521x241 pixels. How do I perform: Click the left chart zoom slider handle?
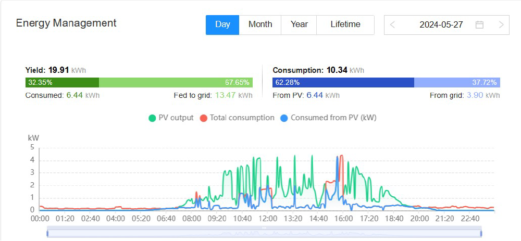coord(47,233)
